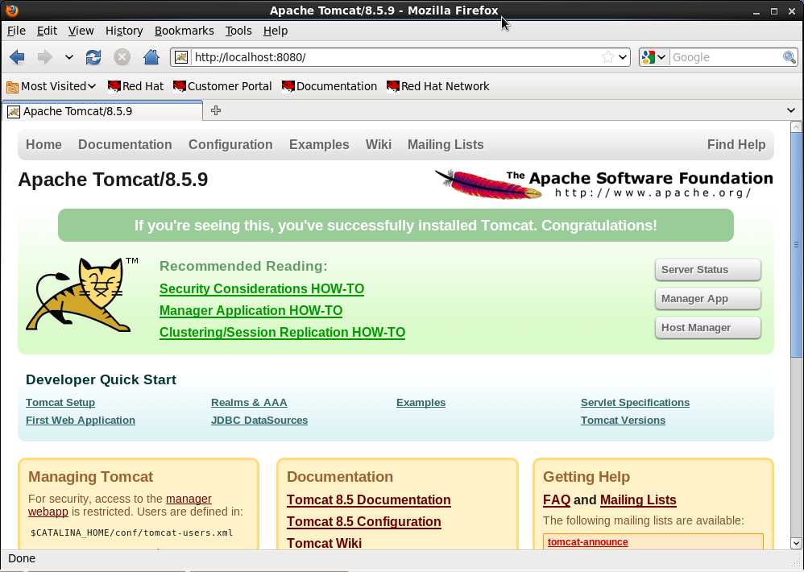Open the File menu

point(16,31)
